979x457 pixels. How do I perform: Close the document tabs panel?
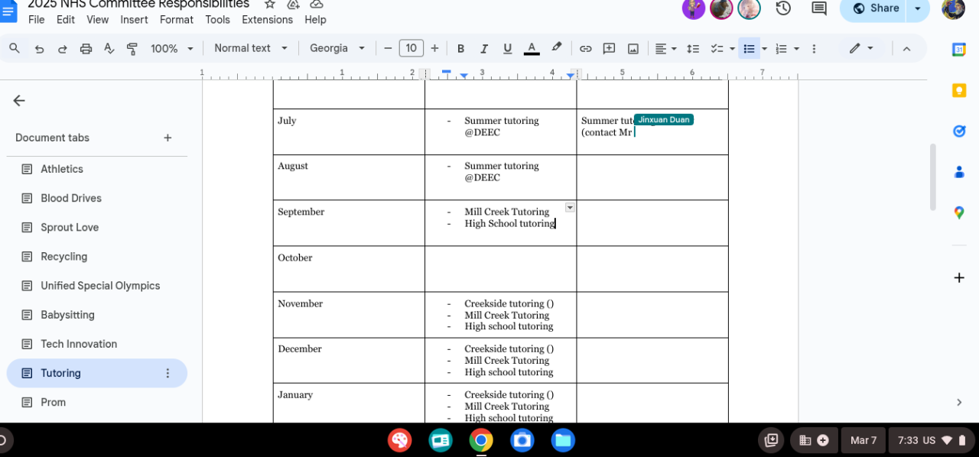click(x=19, y=100)
